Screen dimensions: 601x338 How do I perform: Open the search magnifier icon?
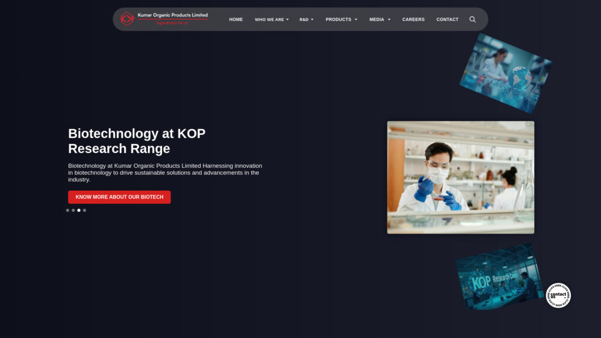tap(472, 19)
